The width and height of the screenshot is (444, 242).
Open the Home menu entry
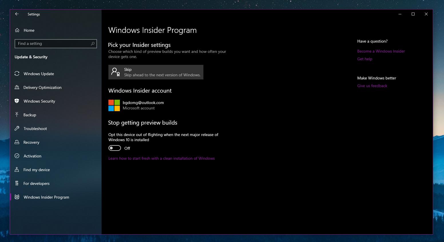pos(29,30)
